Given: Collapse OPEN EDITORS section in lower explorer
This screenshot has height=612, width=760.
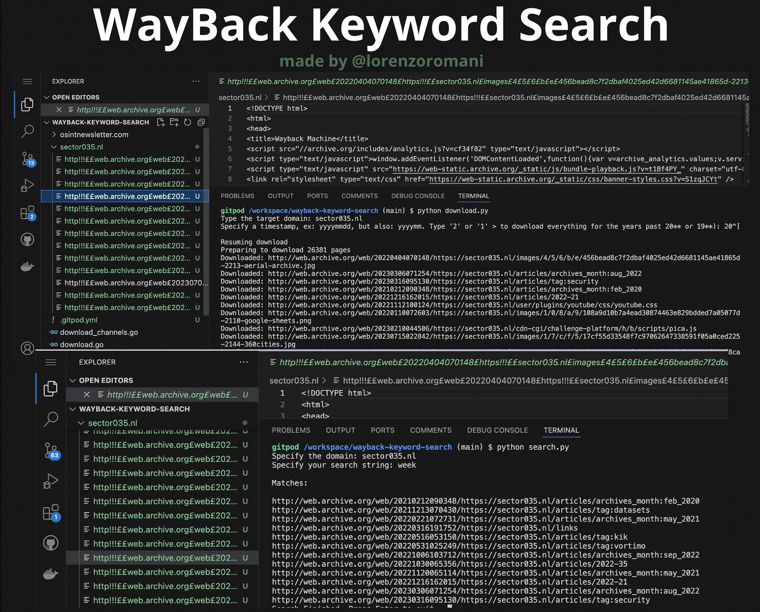Looking at the screenshot, I should (x=102, y=380).
